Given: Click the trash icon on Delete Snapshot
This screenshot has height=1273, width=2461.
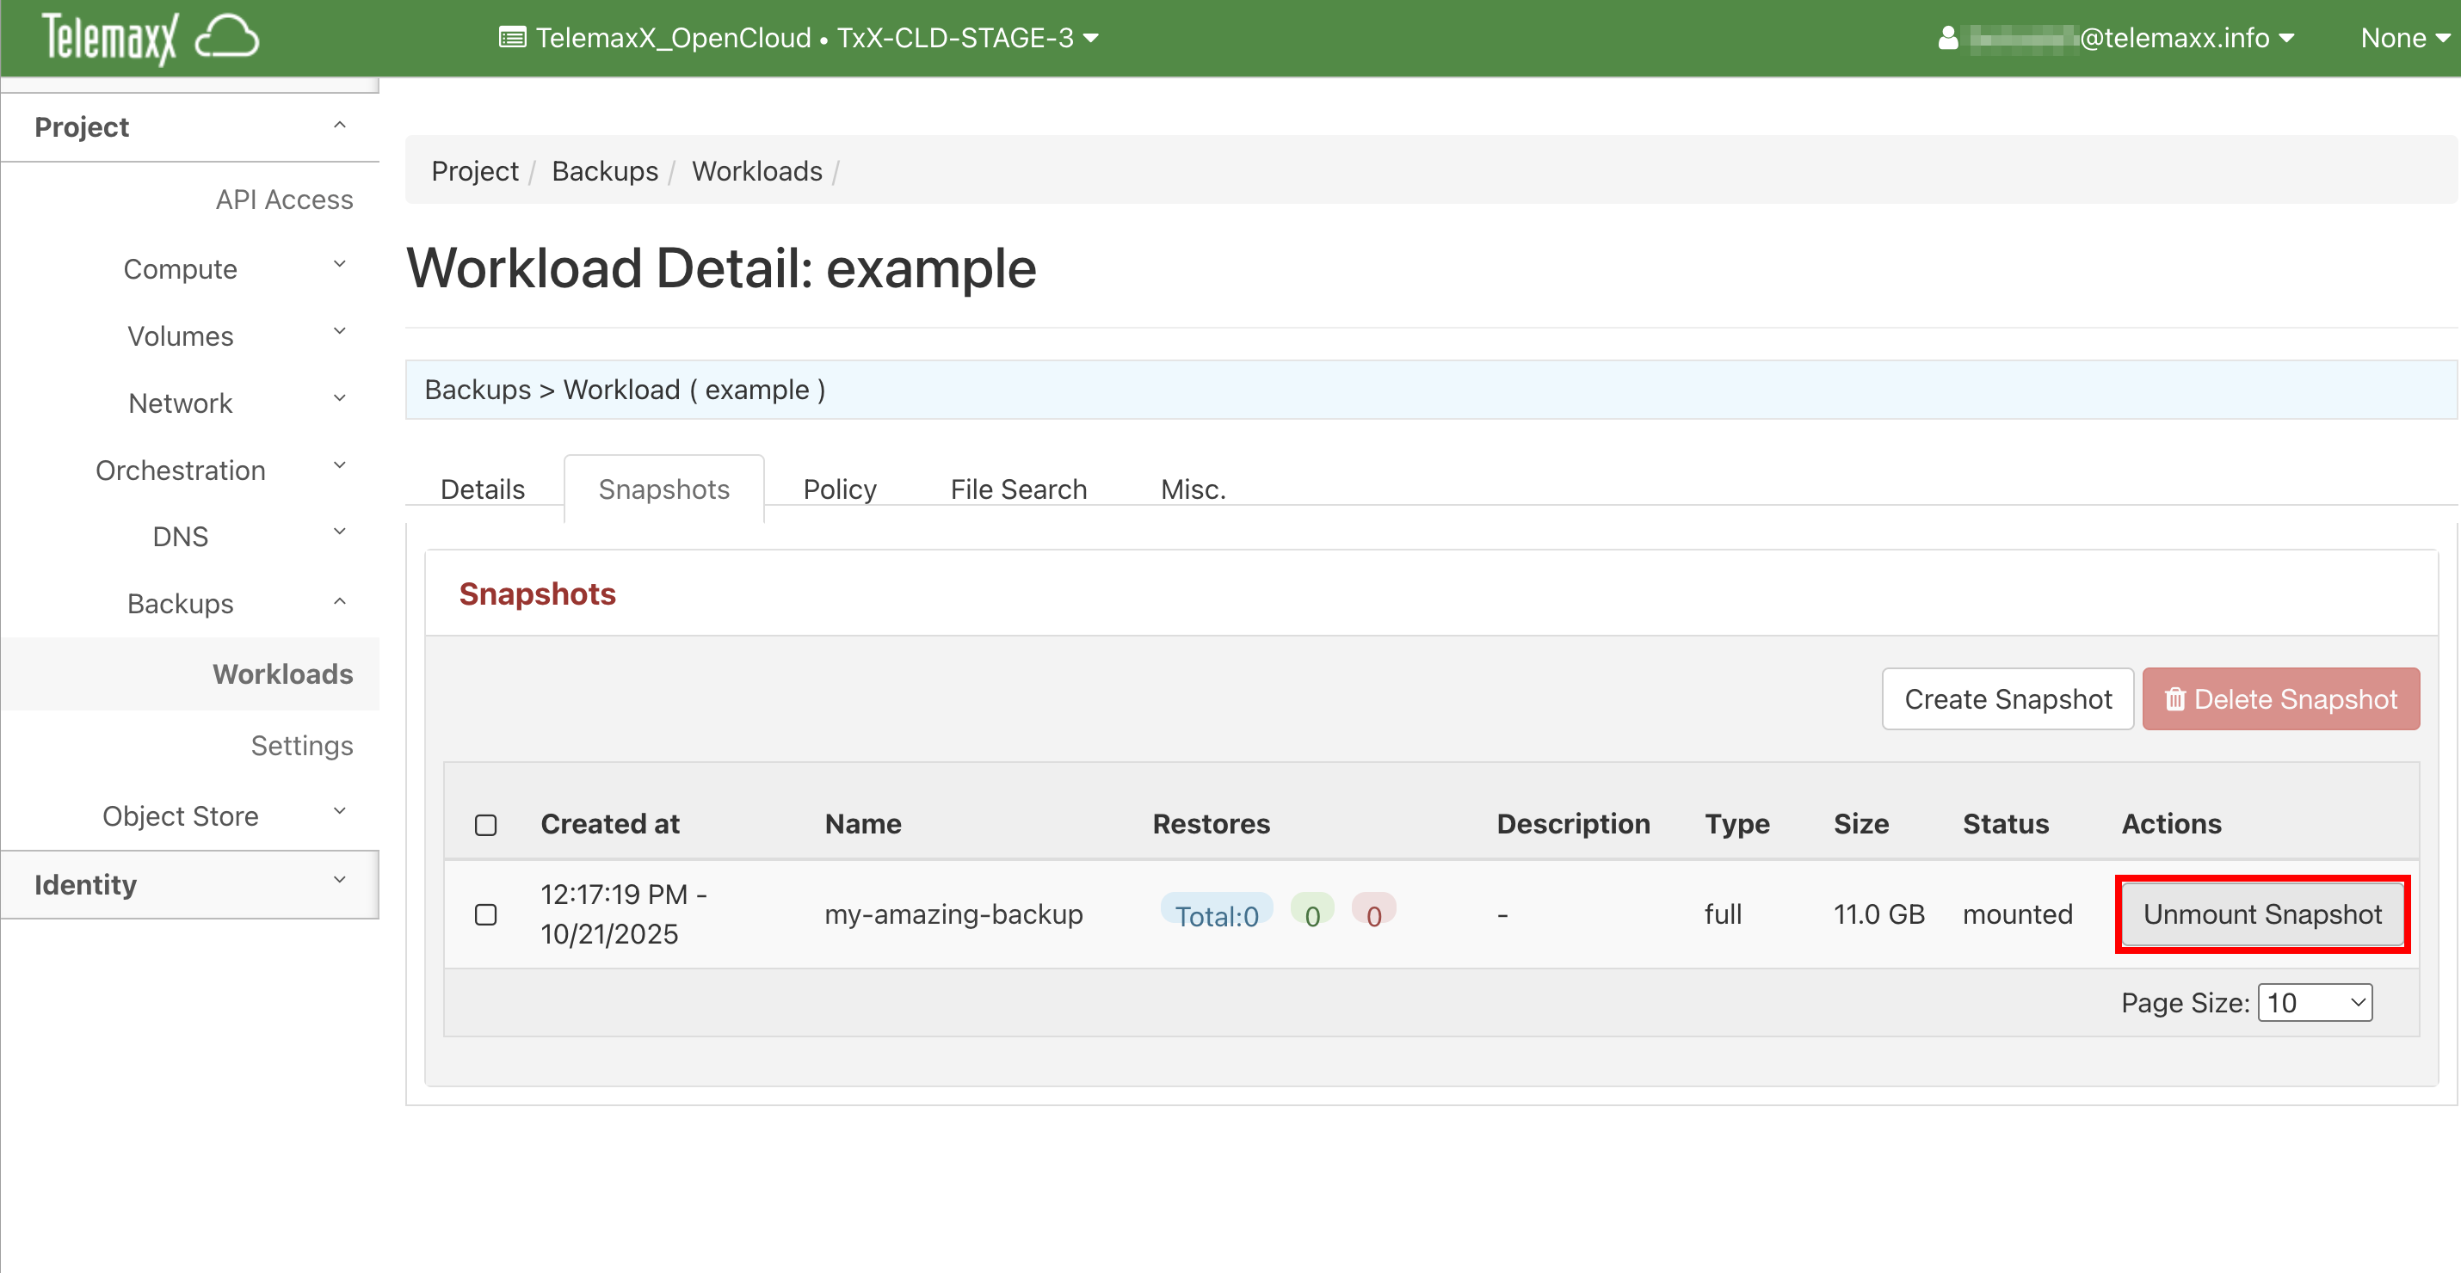Looking at the screenshot, I should 2175,699.
